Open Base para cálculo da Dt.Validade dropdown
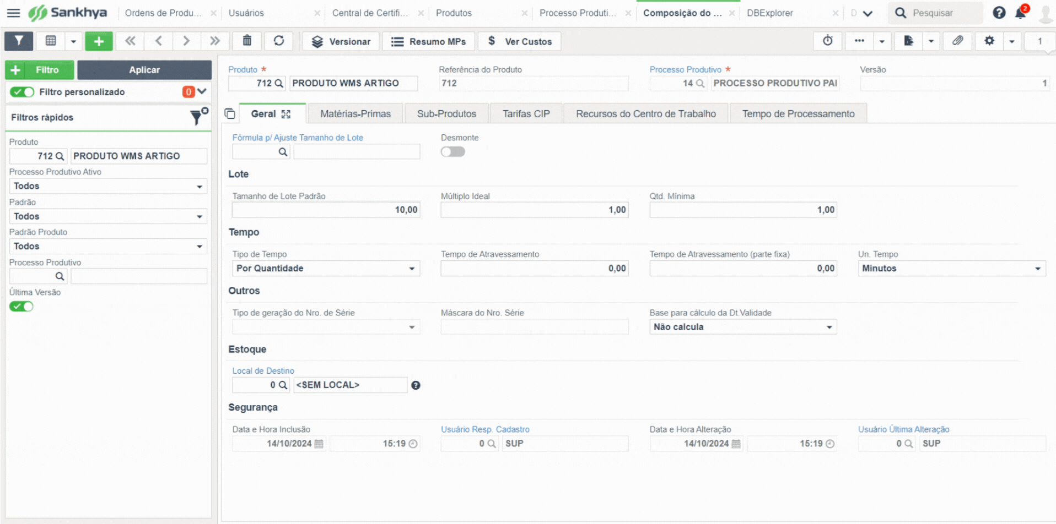Screen dimensions: 1056x524 [743, 327]
